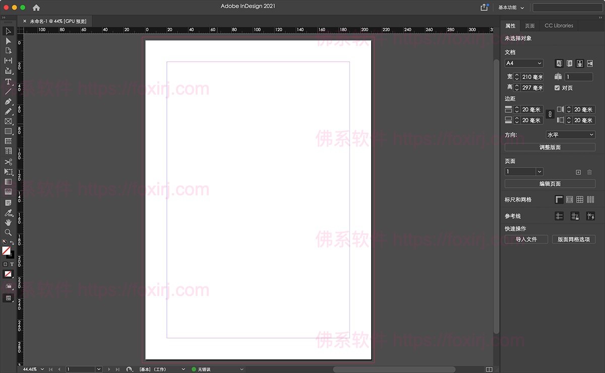Open the 方向 orientation dropdown showing 水平
Image resolution: width=605 pixels, height=373 pixels.
570,134
